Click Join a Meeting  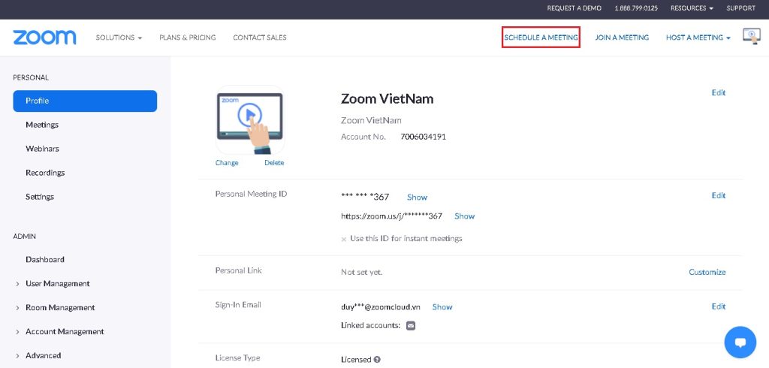[622, 38]
